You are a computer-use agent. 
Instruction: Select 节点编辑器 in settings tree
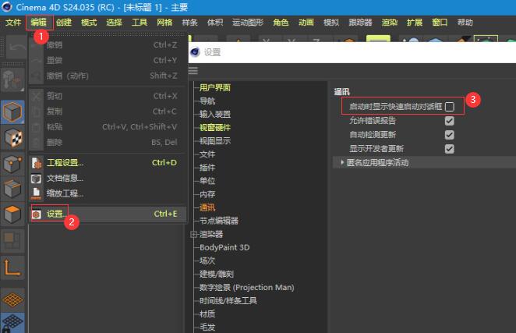[x=219, y=221]
